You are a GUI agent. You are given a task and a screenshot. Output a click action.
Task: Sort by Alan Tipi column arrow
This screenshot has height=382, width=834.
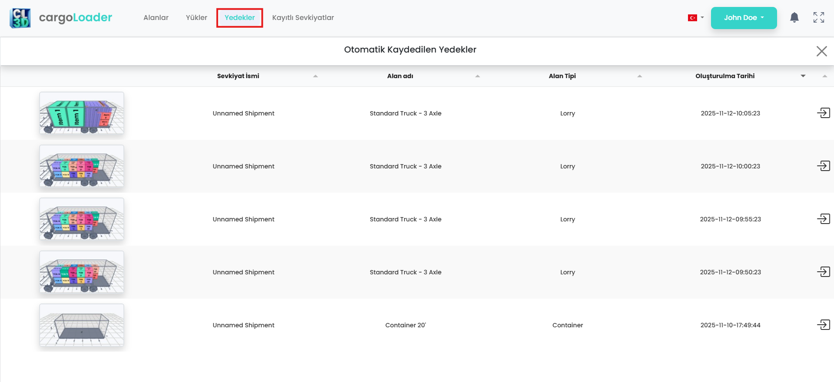coord(639,76)
